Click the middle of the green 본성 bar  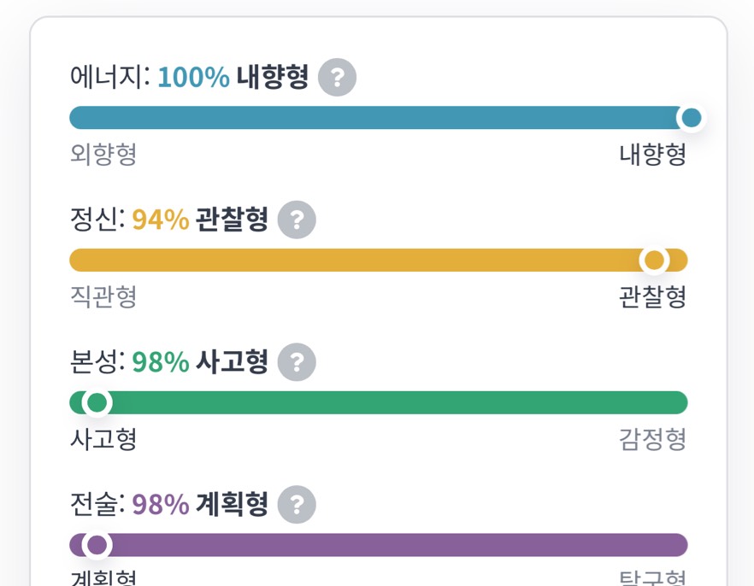click(379, 402)
